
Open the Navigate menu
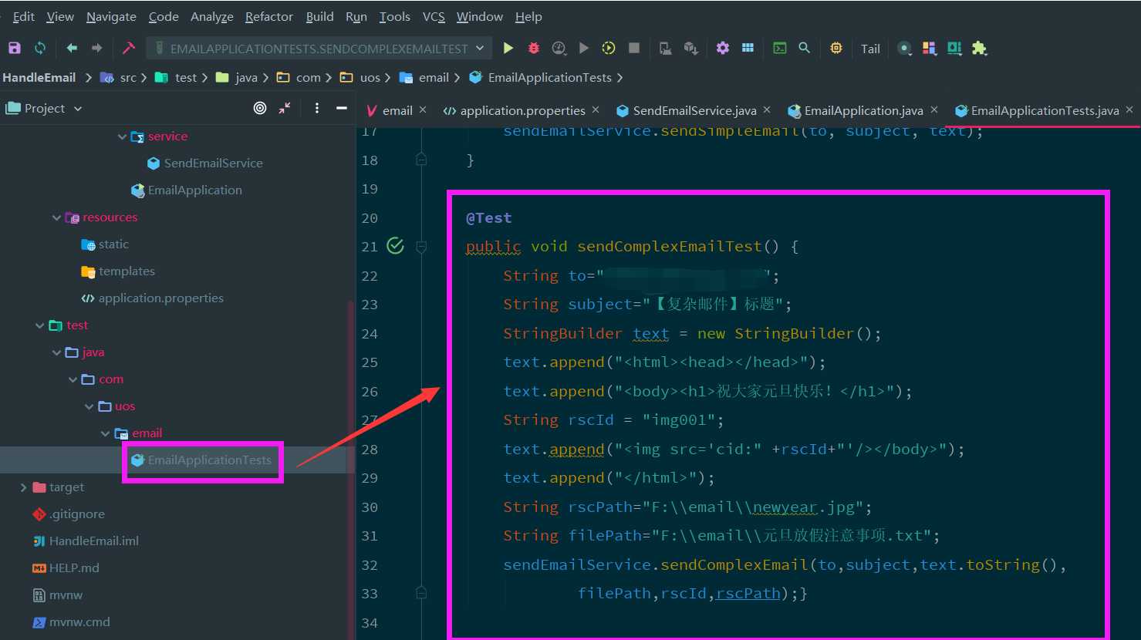click(x=111, y=16)
